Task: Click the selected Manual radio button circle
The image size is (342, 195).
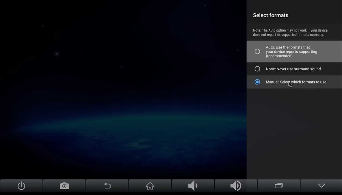Action: coord(257,82)
